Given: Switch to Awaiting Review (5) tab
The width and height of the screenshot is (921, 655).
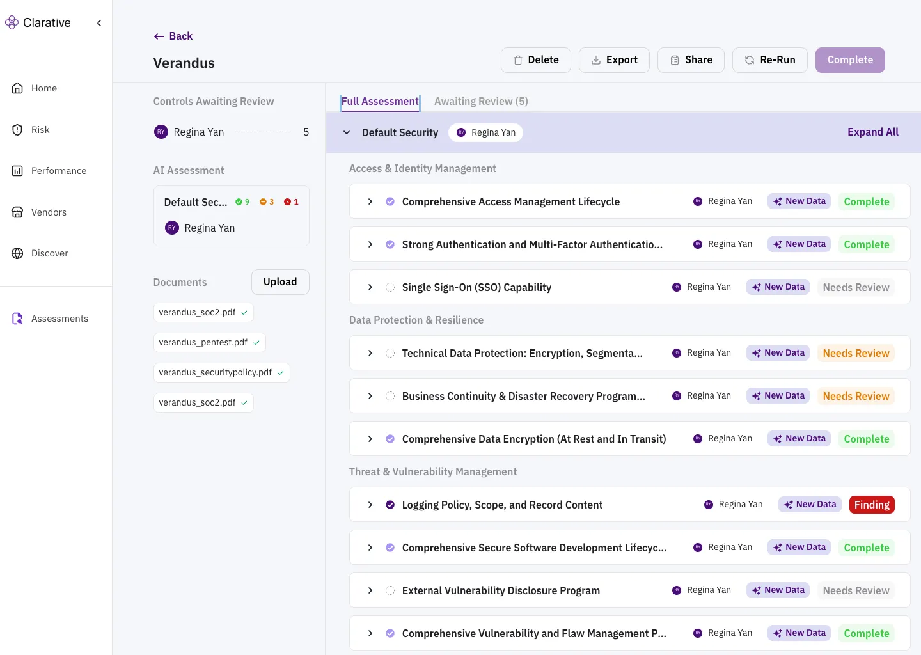Looking at the screenshot, I should [481, 101].
